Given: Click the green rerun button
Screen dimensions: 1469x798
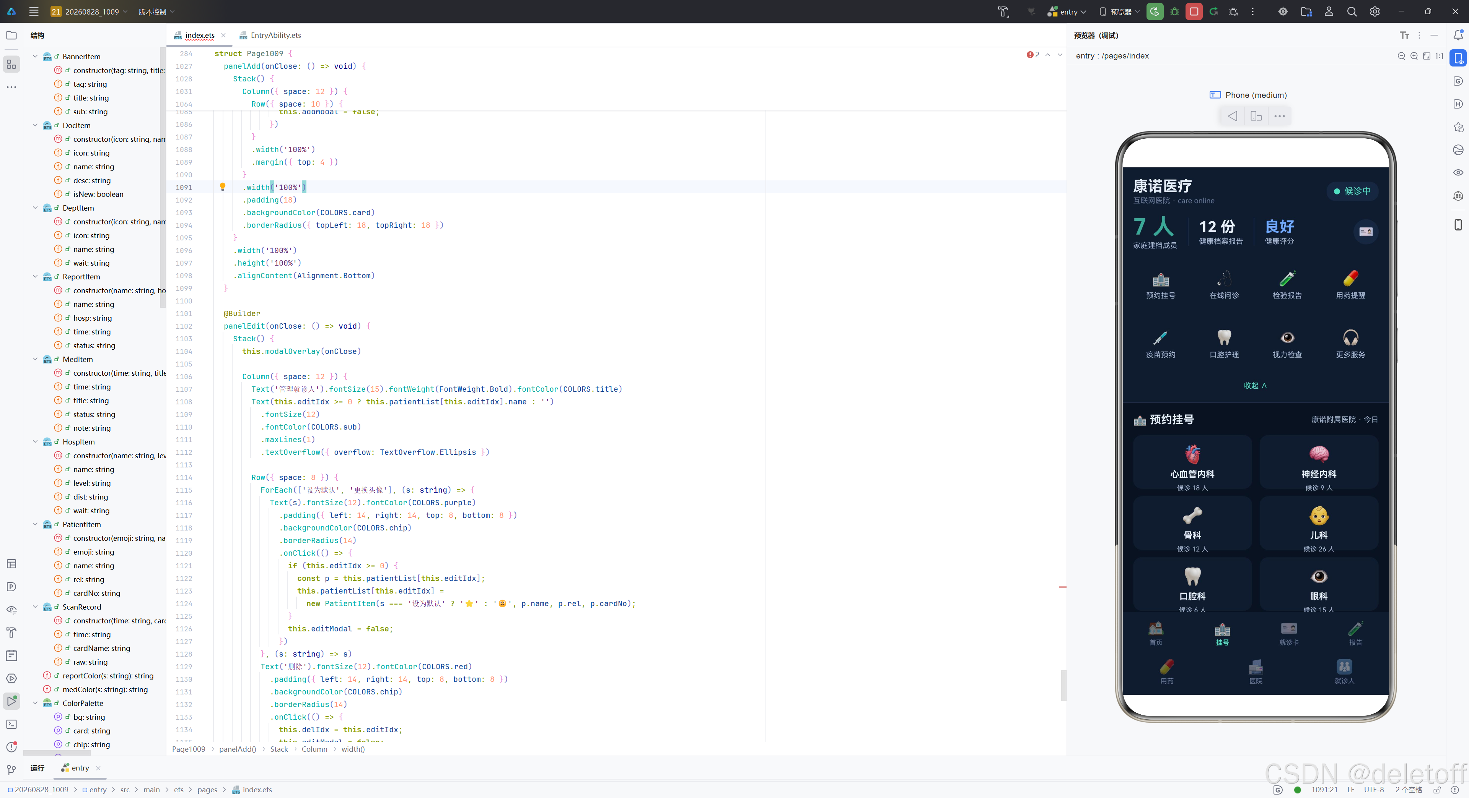Looking at the screenshot, I should [x=1155, y=11].
